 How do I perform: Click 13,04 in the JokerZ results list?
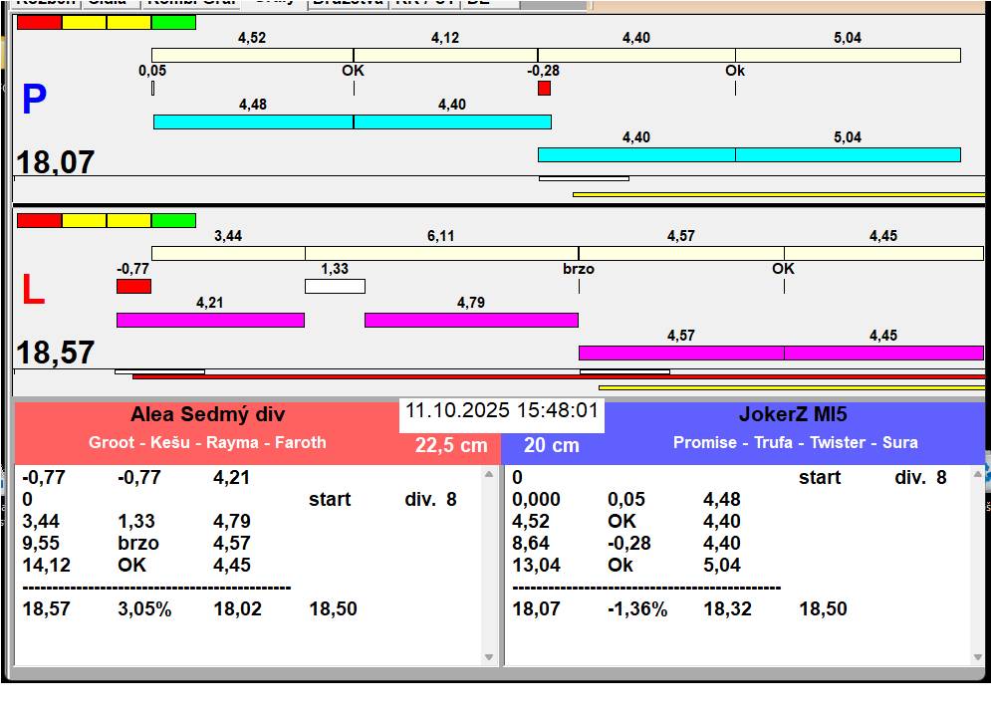tap(536, 565)
